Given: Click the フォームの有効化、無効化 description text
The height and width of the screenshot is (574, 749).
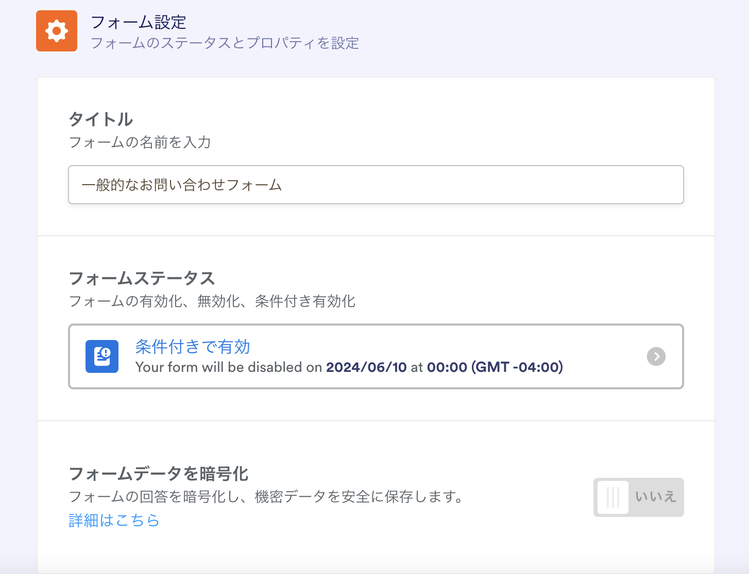Looking at the screenshot, I should coord(212,301).
